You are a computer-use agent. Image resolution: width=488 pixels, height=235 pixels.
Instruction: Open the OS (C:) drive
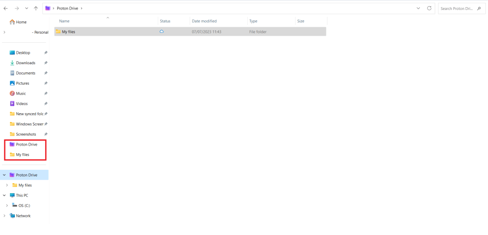[x=21, y=206]
